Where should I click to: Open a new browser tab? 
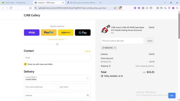click(x=100, y=3)
